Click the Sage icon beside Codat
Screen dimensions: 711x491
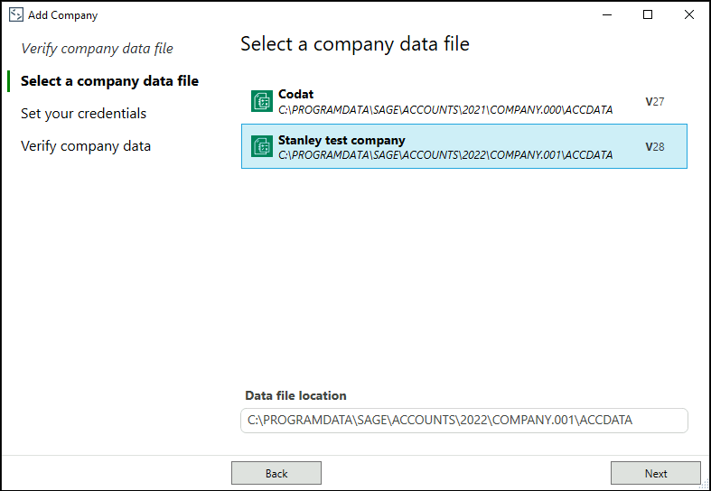tap(262, 102)
